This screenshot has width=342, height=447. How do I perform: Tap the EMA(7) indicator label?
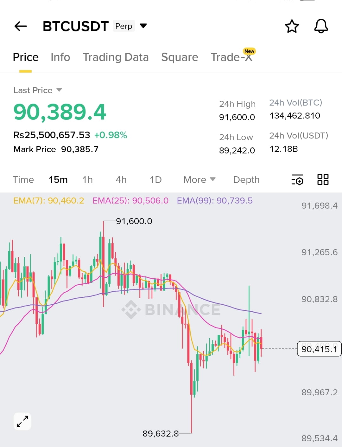click(49, 201)
